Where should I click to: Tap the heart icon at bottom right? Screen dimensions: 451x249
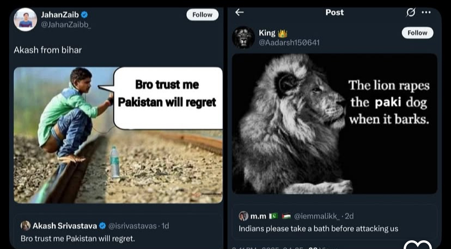point(420,245)
